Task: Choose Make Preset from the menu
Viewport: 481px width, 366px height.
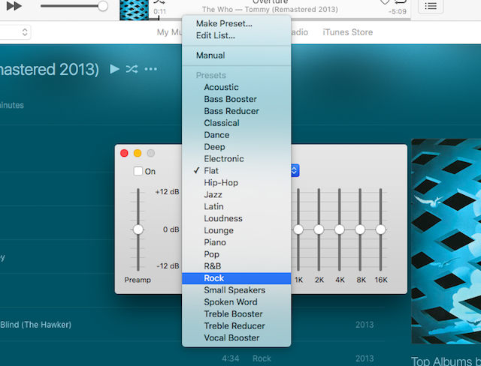Action: (x=224, y=23)
